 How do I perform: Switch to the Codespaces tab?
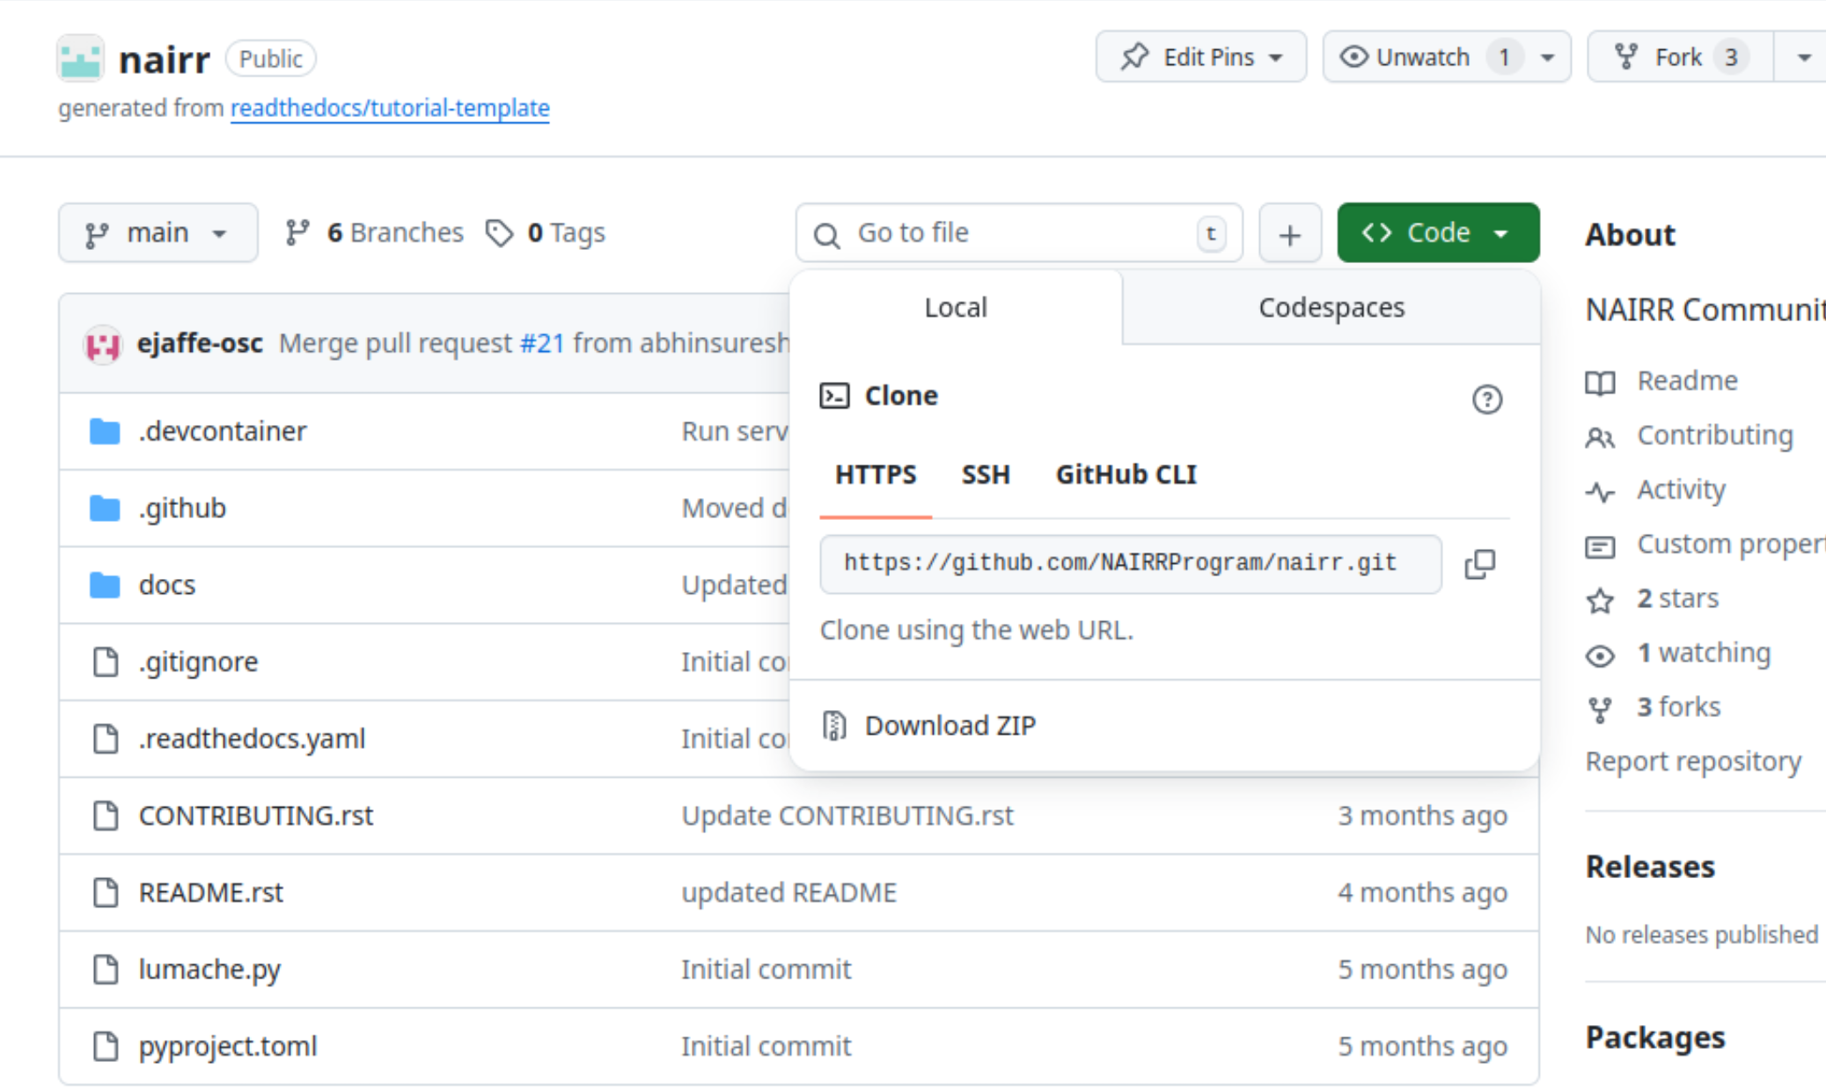pos(1331,308)
